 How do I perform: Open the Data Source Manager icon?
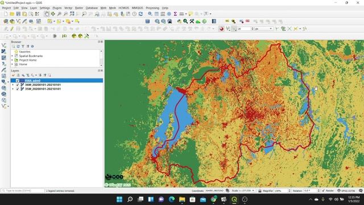point(6,22)
